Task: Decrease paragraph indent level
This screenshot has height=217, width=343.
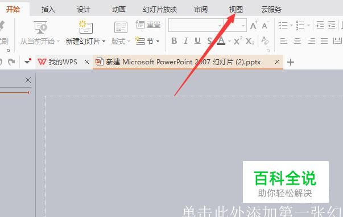Action: (x=320, y=25)
